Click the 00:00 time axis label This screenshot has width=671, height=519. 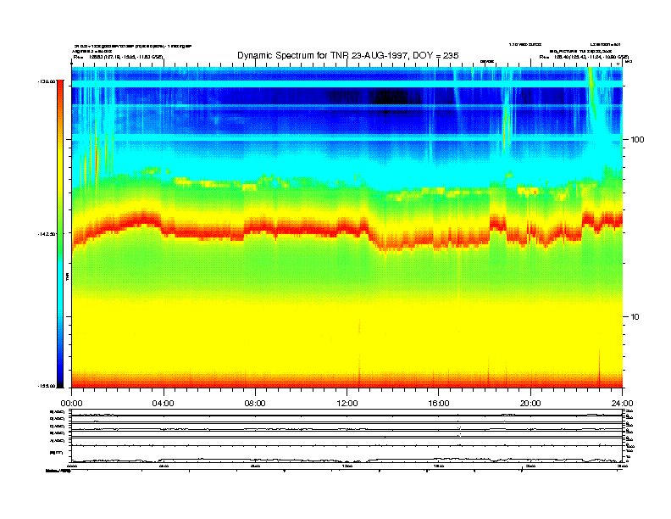click(71, 404)
